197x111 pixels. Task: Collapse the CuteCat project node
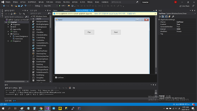click(6, 22)
